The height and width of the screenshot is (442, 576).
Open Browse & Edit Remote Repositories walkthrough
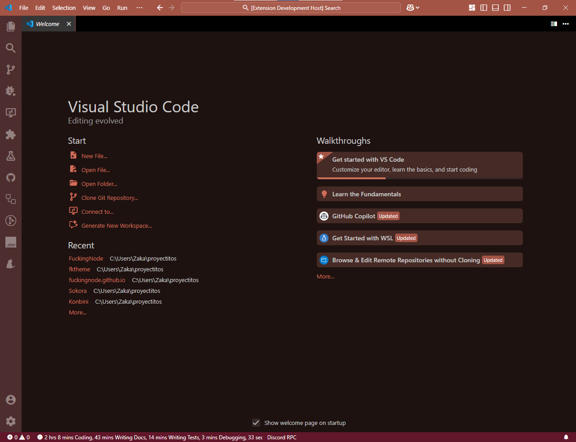(420, 260)
